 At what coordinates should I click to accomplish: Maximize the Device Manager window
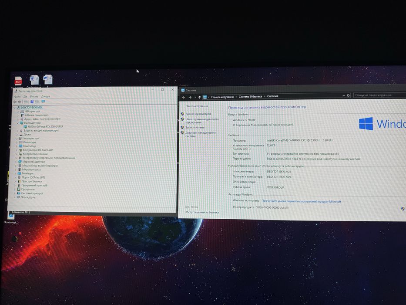click(x=163, y=90)
